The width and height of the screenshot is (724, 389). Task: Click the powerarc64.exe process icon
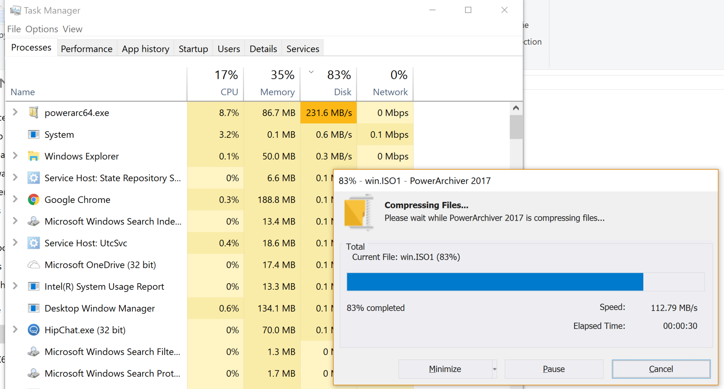pos(33,113)
